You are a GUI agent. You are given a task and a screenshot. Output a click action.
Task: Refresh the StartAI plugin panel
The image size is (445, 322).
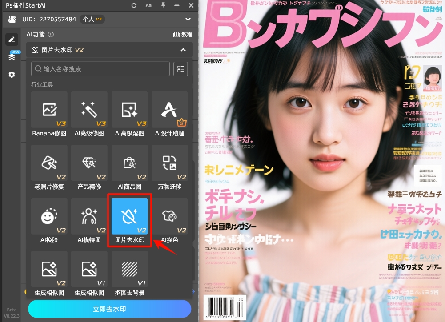[x=133, y=5]
